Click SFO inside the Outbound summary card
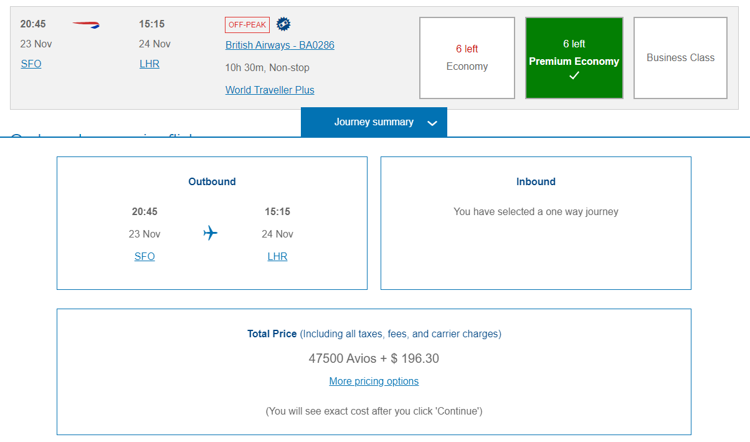 [145, 256]
